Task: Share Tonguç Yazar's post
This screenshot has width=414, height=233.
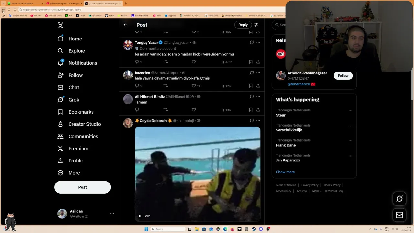Action: tap(258, 62)
